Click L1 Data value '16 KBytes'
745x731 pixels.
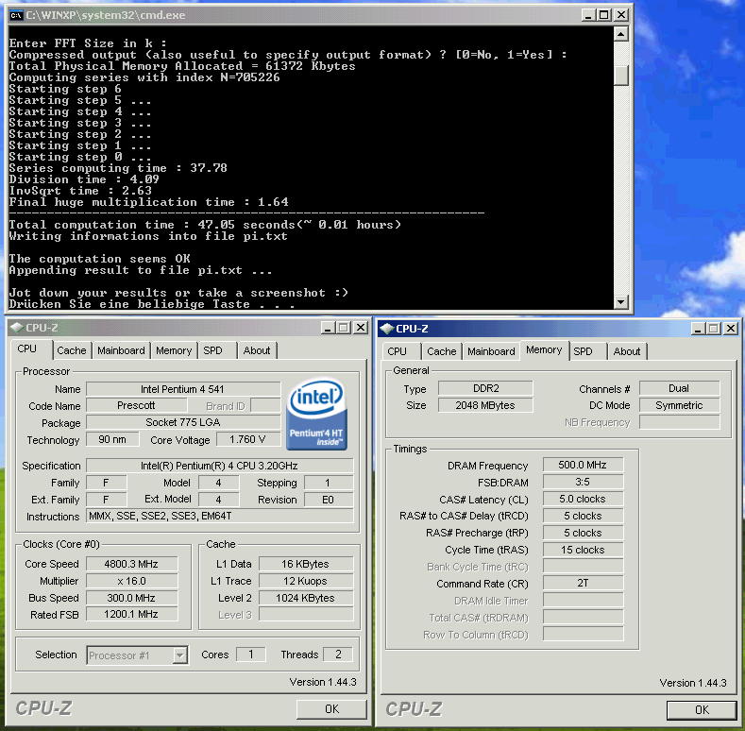(306, 564)
